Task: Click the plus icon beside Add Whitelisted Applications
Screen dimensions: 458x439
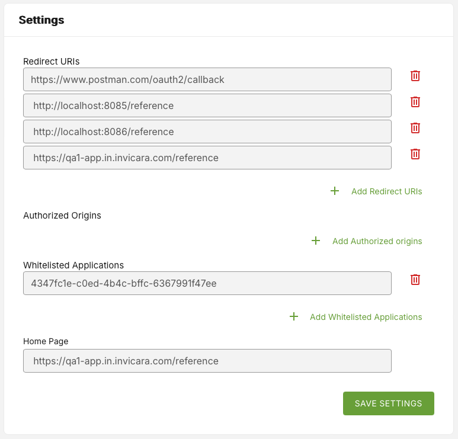Action: point(293,317)
